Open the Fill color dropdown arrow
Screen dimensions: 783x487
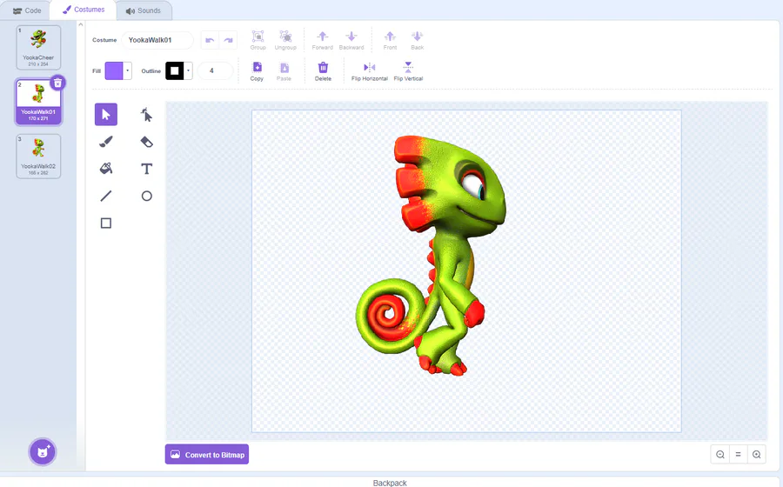pyautogui.click(x=127, y=70)
